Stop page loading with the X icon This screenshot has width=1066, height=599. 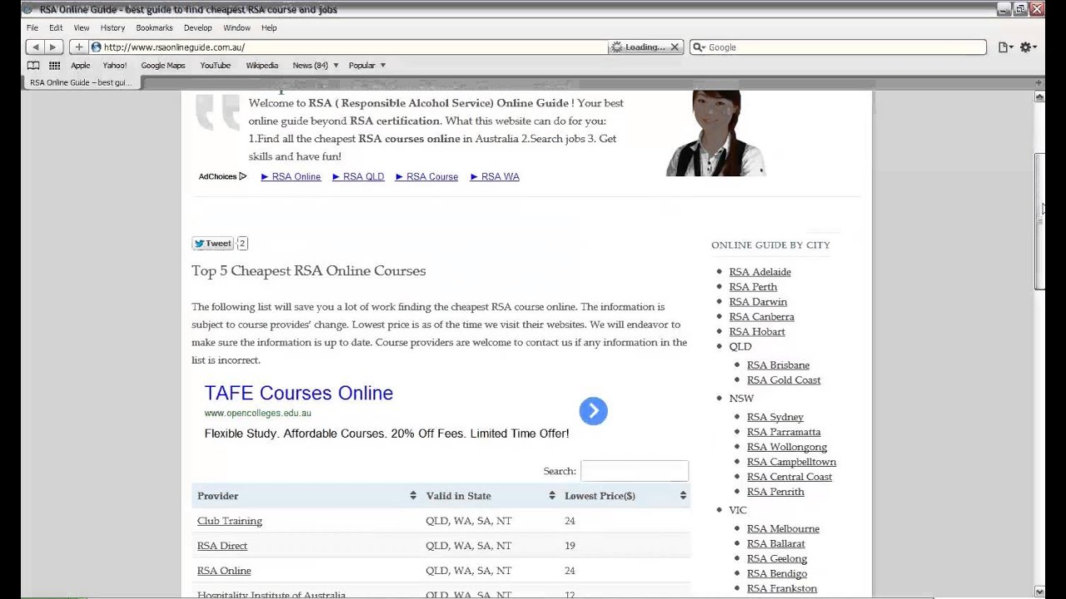[x=675, y=47]
